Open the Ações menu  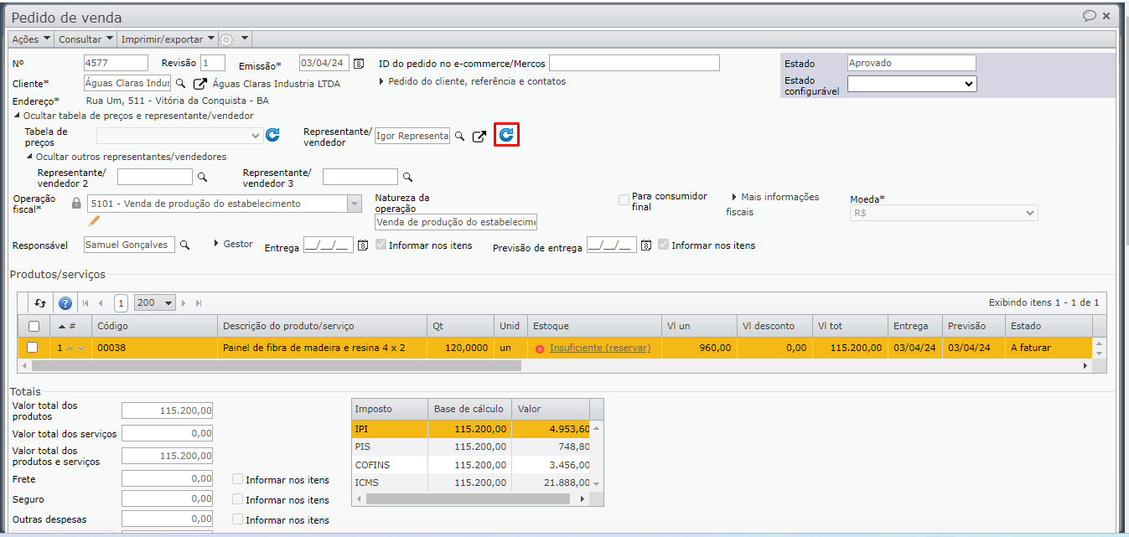pyautogui.click(x=31, y=39)
